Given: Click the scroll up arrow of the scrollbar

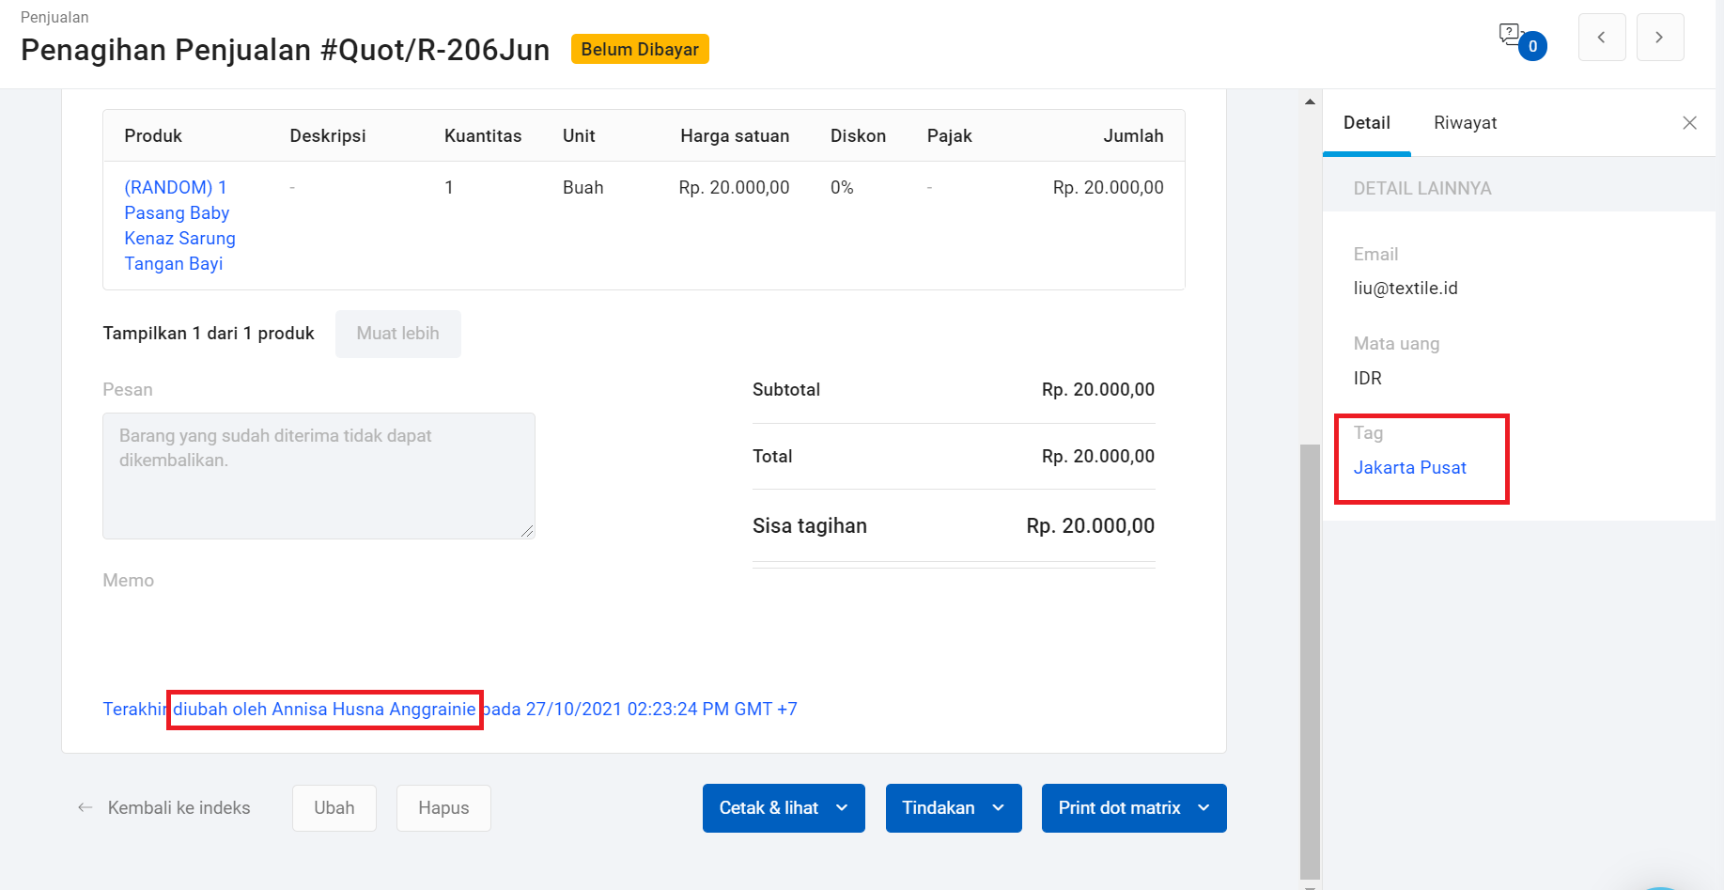Looking at the screenshot, I should (1310, 101).
